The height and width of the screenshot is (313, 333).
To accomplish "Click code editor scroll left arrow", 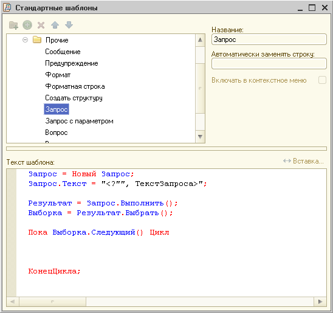I will click(x=13, y=301).
